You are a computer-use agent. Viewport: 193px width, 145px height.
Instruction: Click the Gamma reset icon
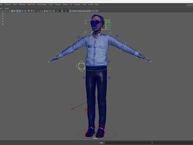62,11
